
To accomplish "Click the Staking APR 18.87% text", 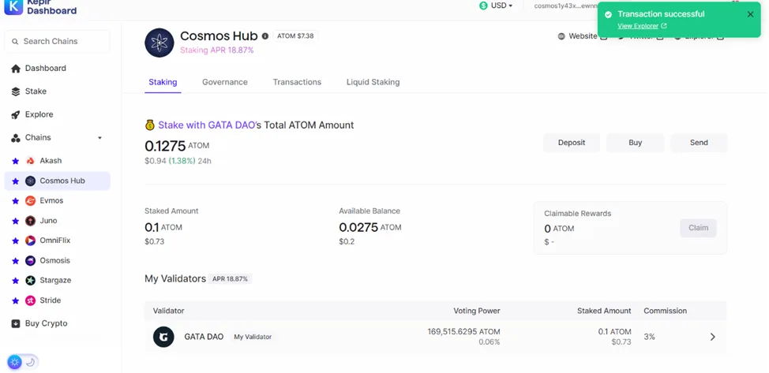I will pyautogui.click(x=217, y=50).
